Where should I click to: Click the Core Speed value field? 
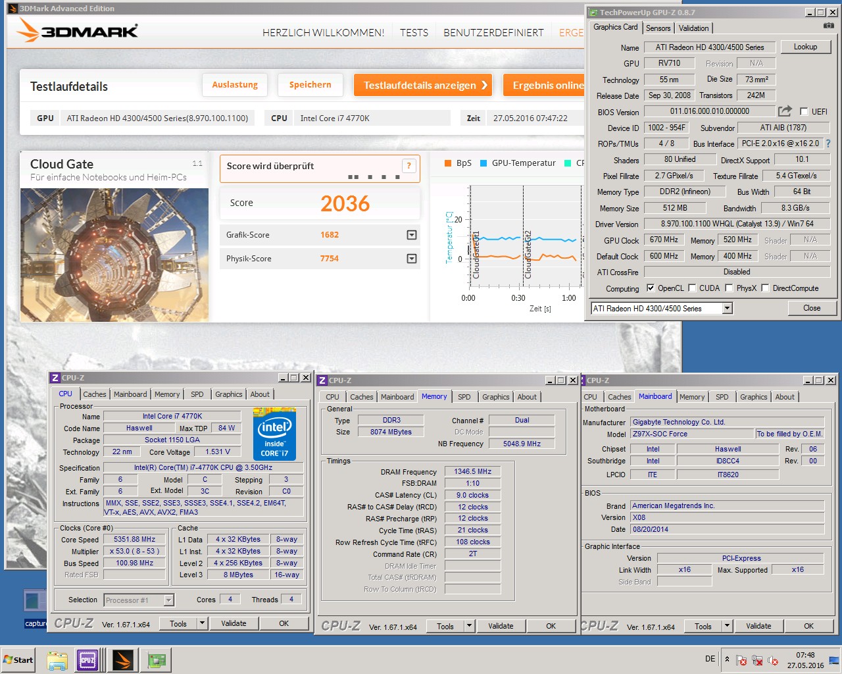(135, 539)
